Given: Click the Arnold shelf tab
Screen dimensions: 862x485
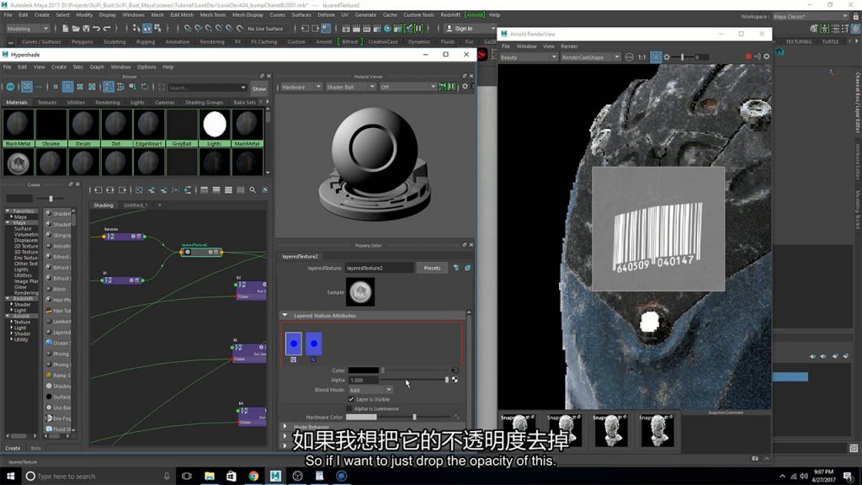Looking at the screenshot, I should click(324, 42).
